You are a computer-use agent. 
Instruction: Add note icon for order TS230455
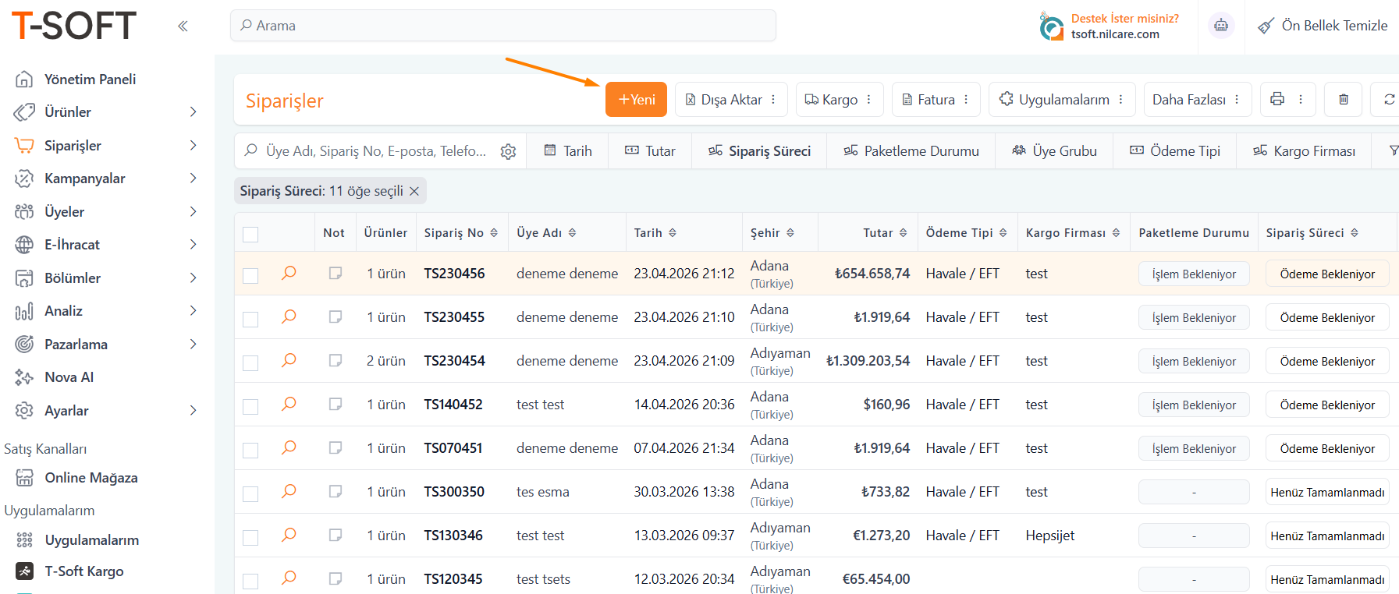coord(336,316)
